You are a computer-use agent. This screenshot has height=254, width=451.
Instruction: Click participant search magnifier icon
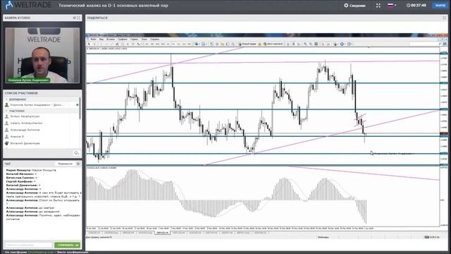click(x=76, y=153)
